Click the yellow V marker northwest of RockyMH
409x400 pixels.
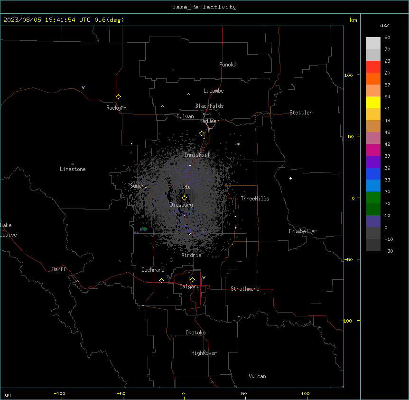pos(83,87)
